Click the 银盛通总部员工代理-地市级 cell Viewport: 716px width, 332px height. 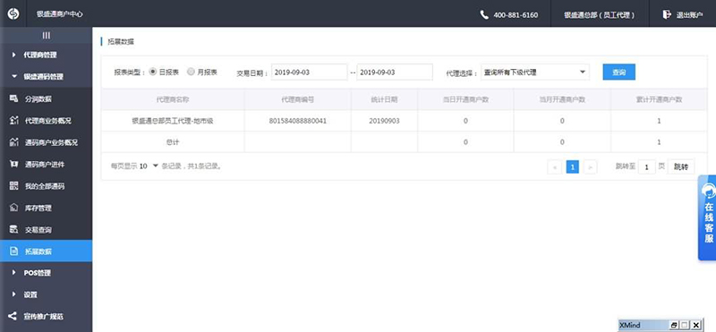[x=173, y=121]
